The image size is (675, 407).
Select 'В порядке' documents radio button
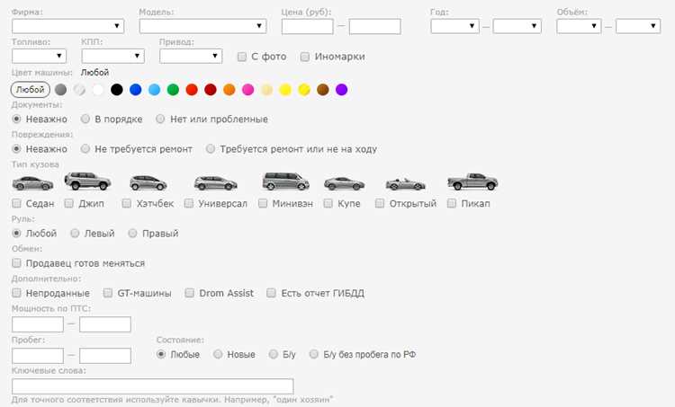coord(85,119)
